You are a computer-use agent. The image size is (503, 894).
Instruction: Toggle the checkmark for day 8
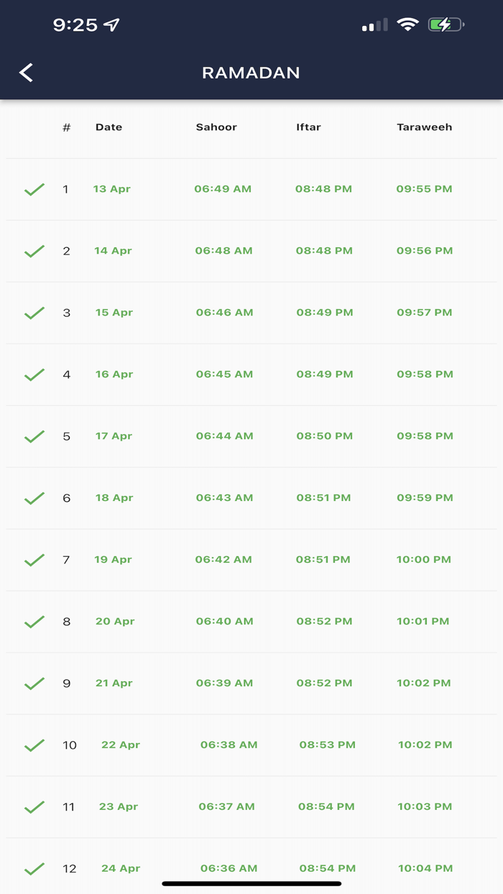tap(34, 622)
